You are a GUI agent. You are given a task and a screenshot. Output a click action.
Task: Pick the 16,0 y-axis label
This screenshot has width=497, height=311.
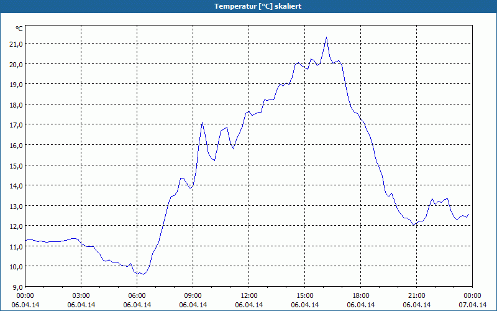16,146
